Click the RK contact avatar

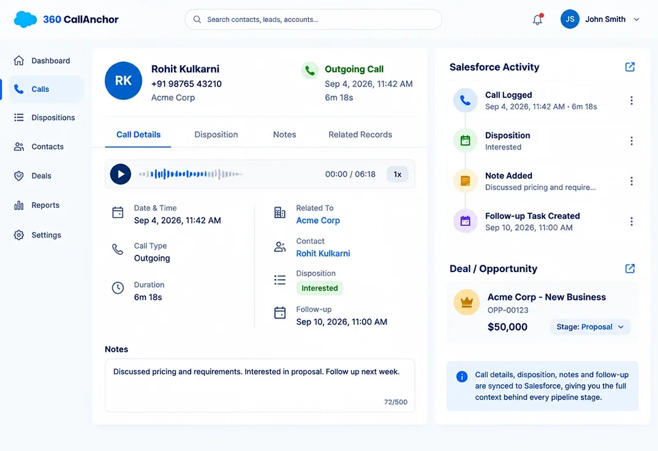[x=123, y=80]
